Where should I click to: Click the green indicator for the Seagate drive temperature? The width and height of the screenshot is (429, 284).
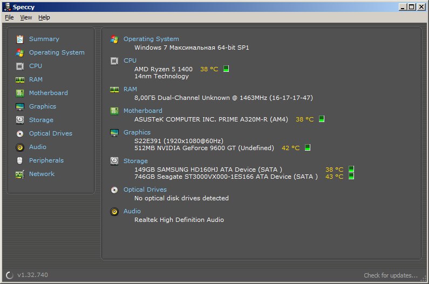[x=351, y=176]
